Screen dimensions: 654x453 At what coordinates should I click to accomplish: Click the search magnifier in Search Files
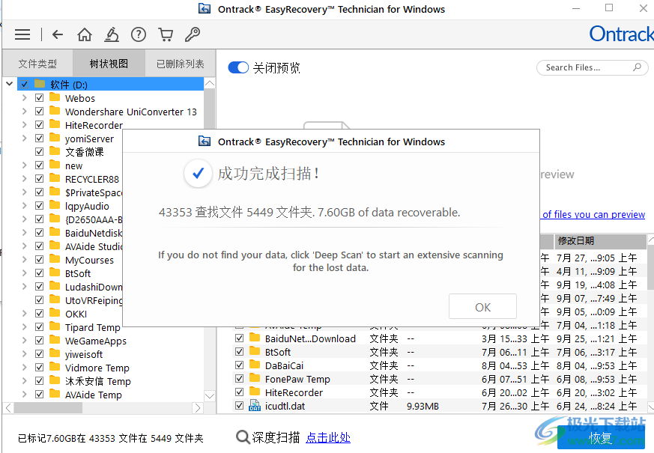click(637, 67)
